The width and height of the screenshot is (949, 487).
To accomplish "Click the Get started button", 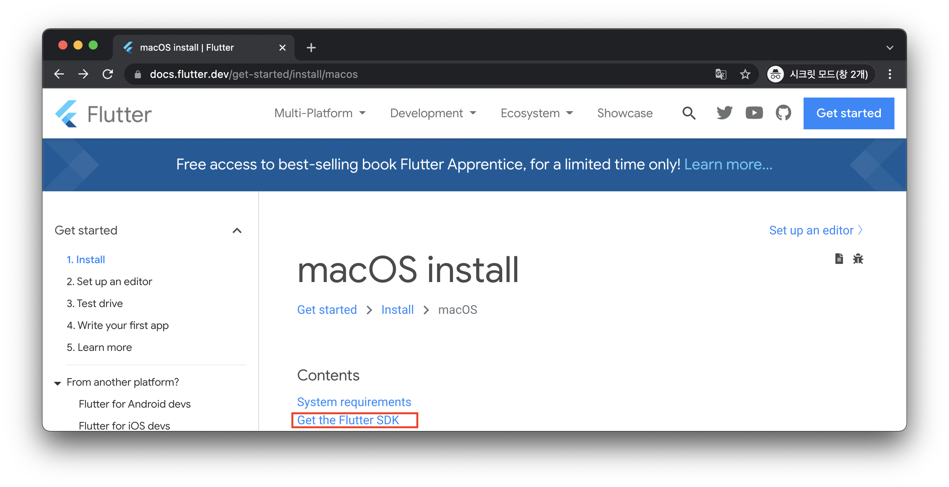I will click(x=849, y=113).
